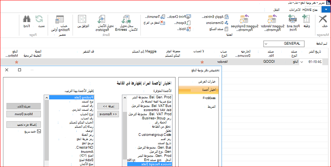
Task: Click the إضافة >> add button
Action: pos(108,106)
